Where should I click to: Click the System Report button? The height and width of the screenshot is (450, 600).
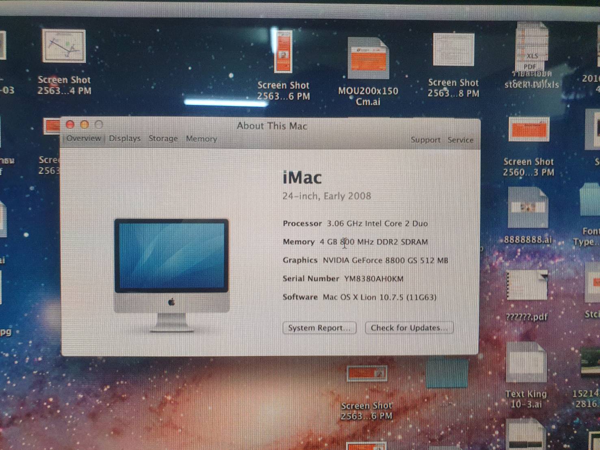coord(319,328)
